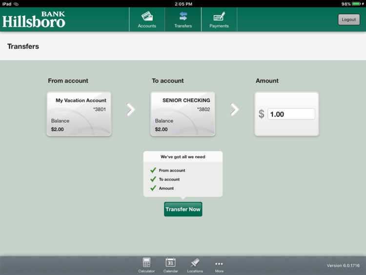This screenshot has width=366, height=275.
Task: Open the Accounts tab
Action: click(x=147, y=20)
